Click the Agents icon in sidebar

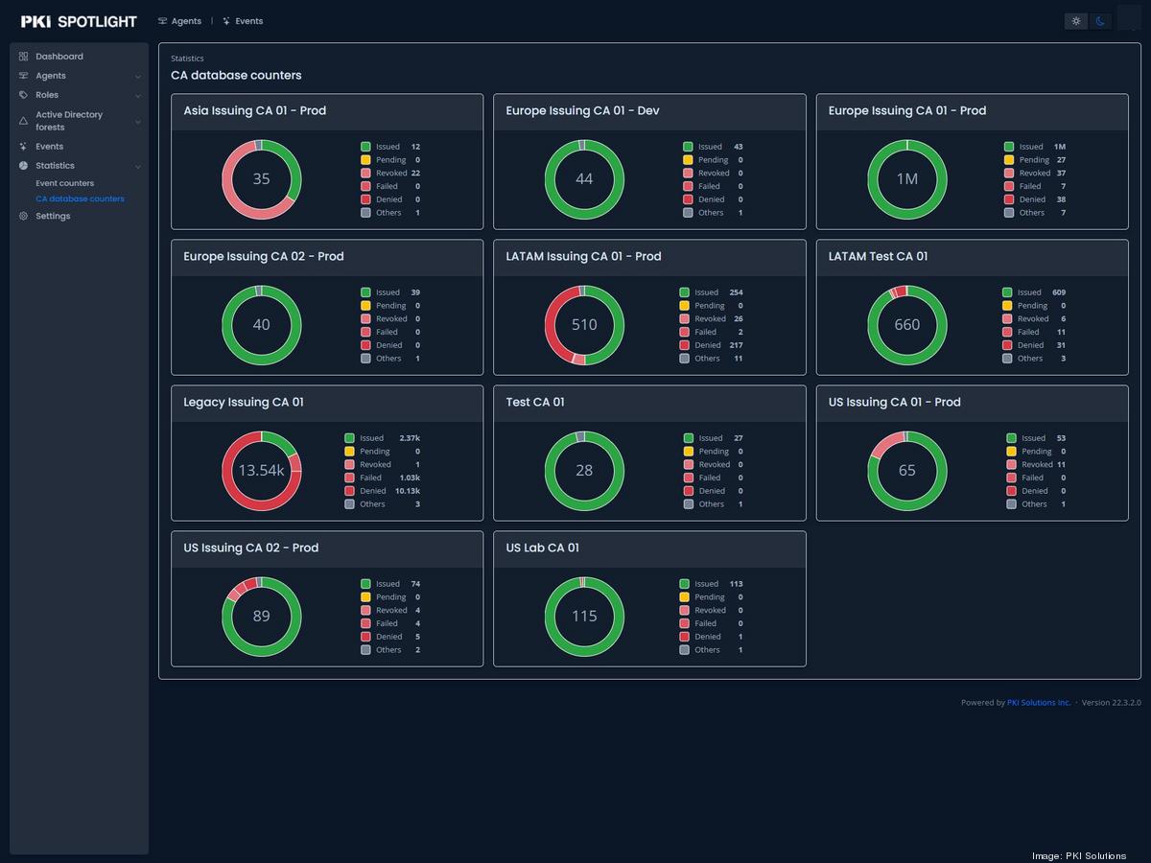24,76
